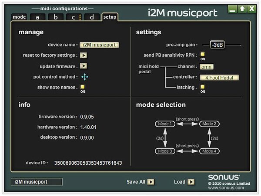Viewport: 261px width, 196px height.
Task: Click the Mode 2 button
Action: [x=209, y=124]
